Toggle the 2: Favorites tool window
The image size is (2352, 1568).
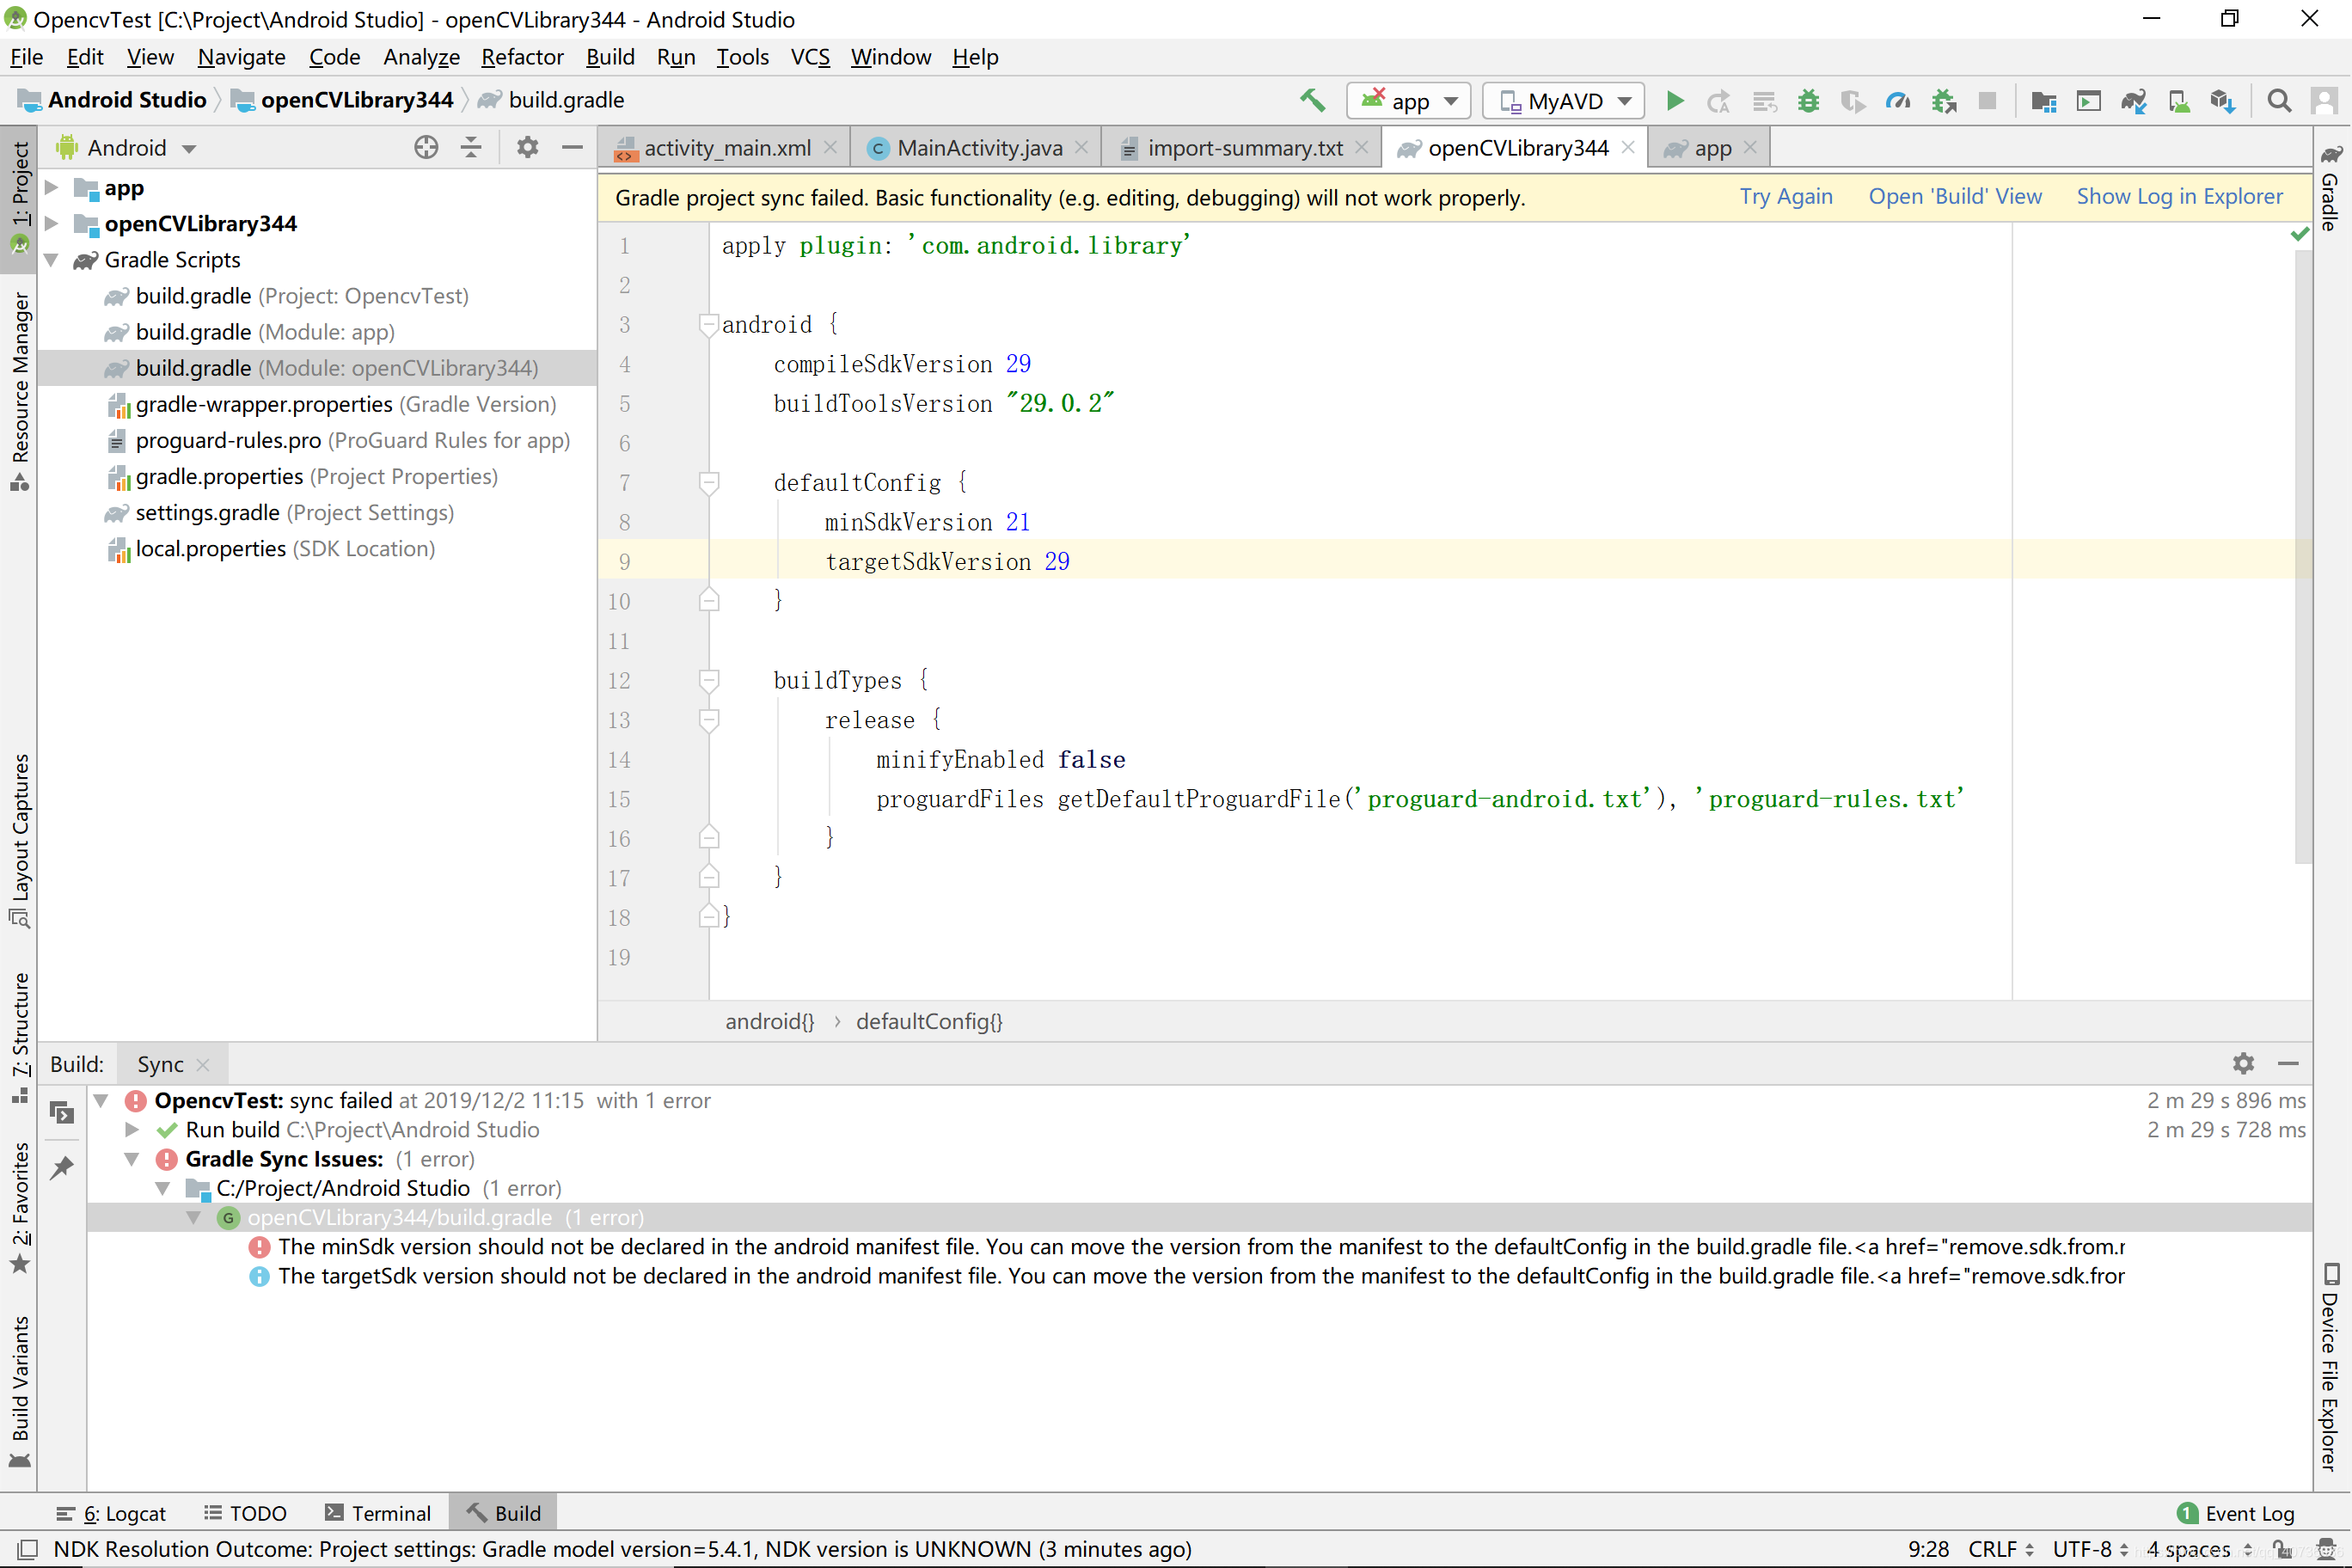coord(19,1207)
